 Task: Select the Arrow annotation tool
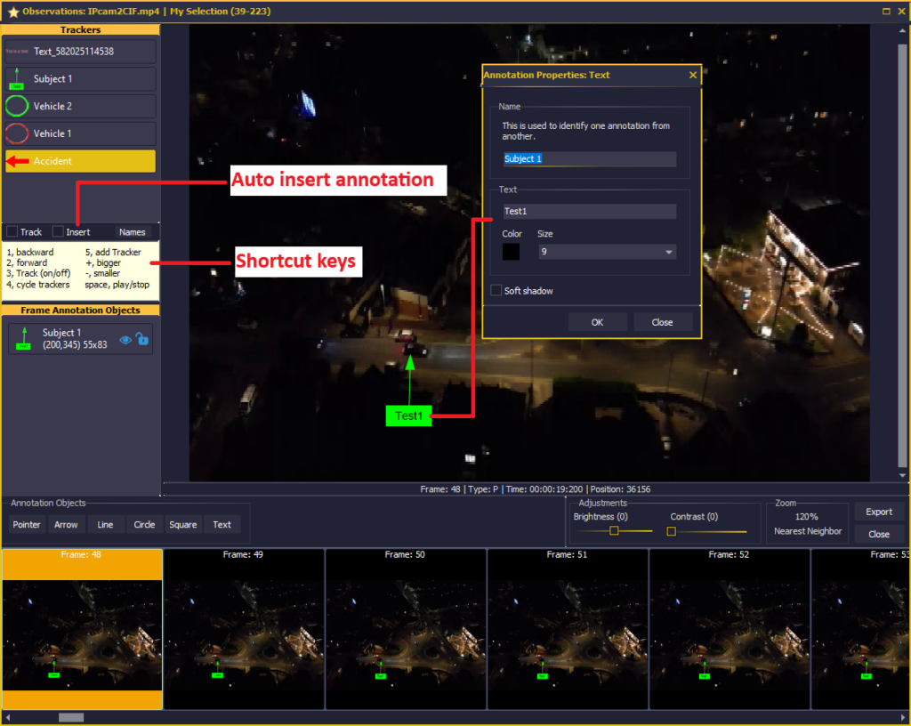tap(66, 524)
